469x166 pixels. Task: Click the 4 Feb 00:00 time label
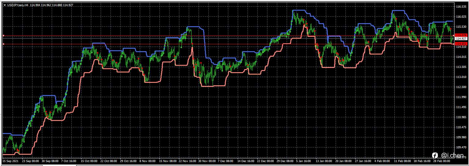click(382, 161)
